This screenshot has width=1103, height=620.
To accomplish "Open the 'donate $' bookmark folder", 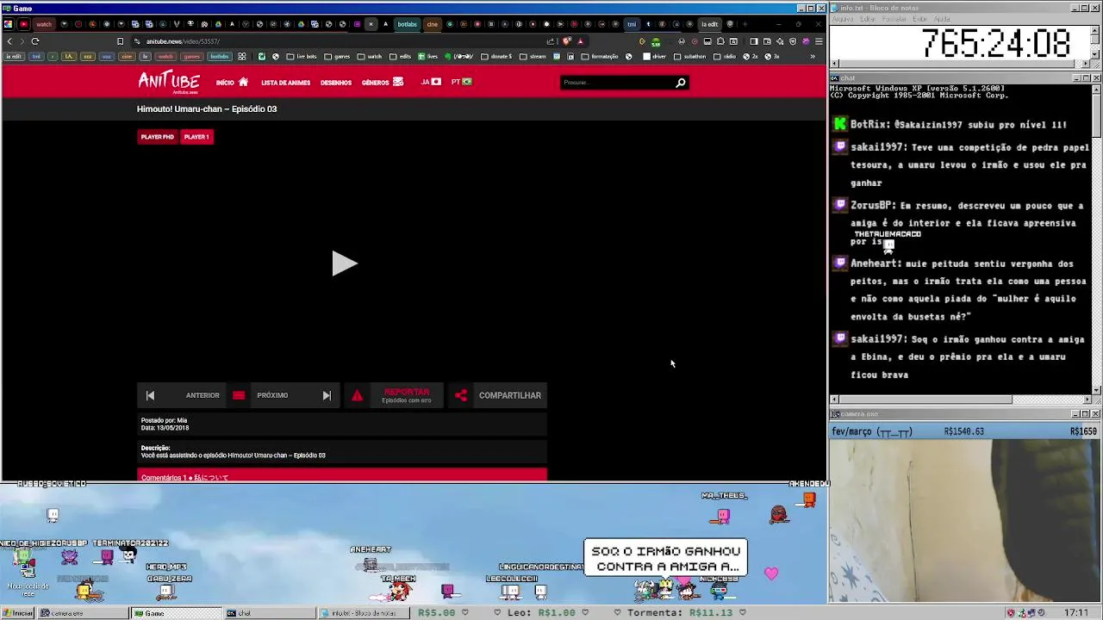I will click(x=496, y=57).
